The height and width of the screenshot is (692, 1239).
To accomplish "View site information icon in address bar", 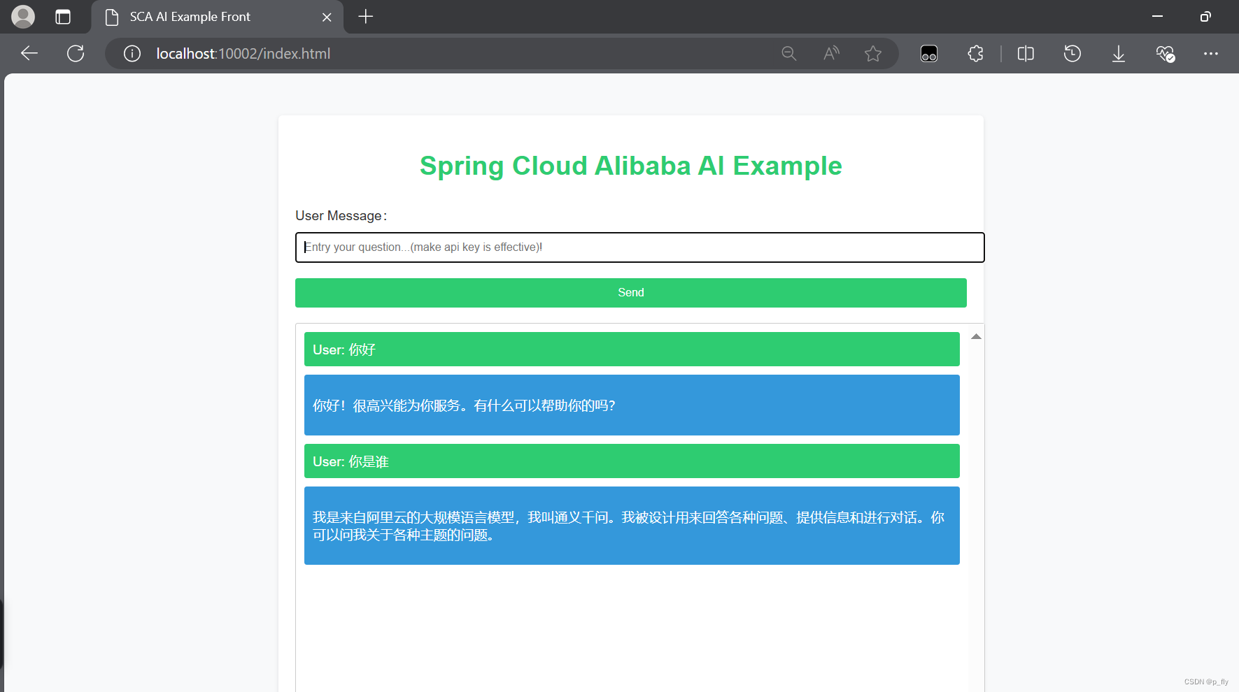I will 132,54.
